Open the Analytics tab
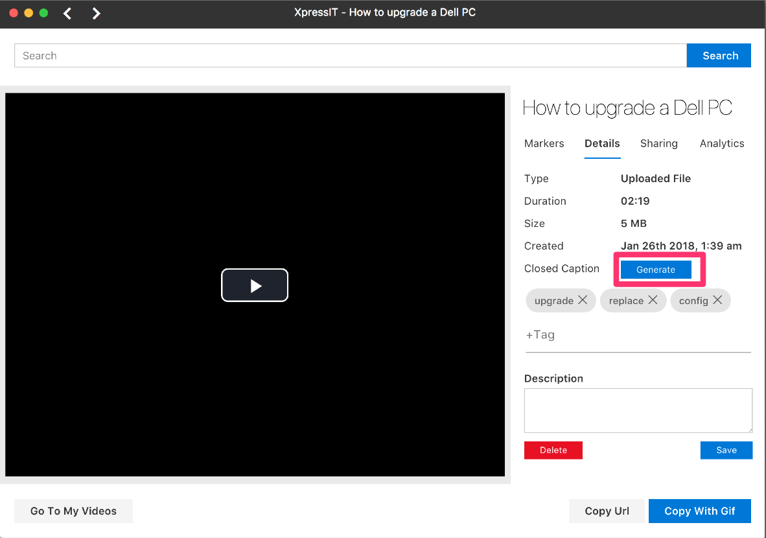This screenshot has height=538, width=766. tap(721, 144)
